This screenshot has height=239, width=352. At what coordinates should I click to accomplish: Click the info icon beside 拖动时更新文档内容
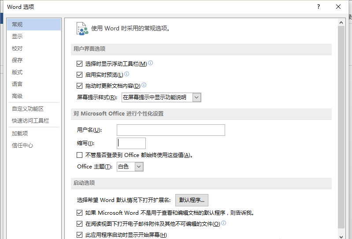point(144,85)
